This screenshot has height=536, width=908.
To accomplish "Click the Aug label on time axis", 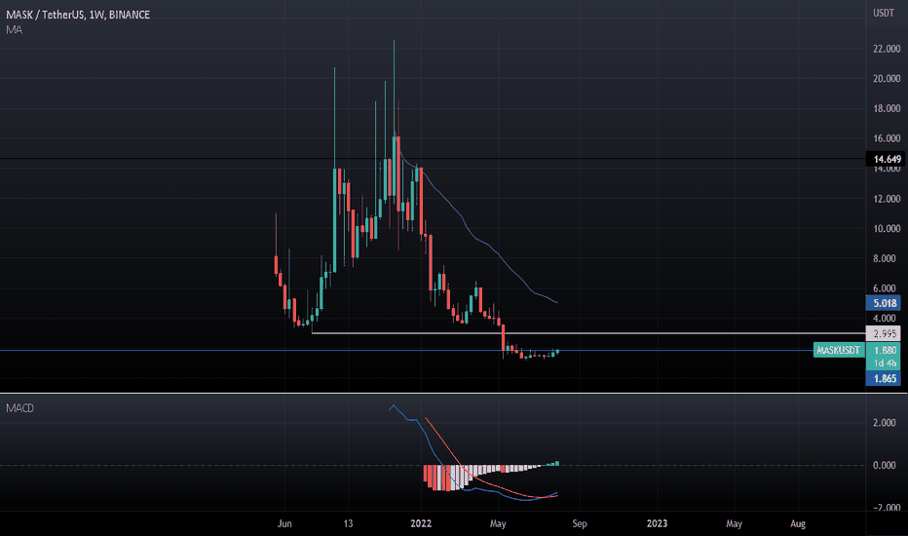I will tap(798, 523).
